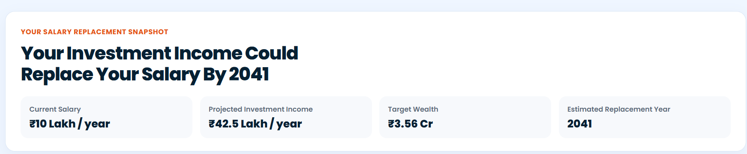Click the rupee symbol before 42.5 Lakh
Viewport: 747px width, 154px height.
[212, 124]
